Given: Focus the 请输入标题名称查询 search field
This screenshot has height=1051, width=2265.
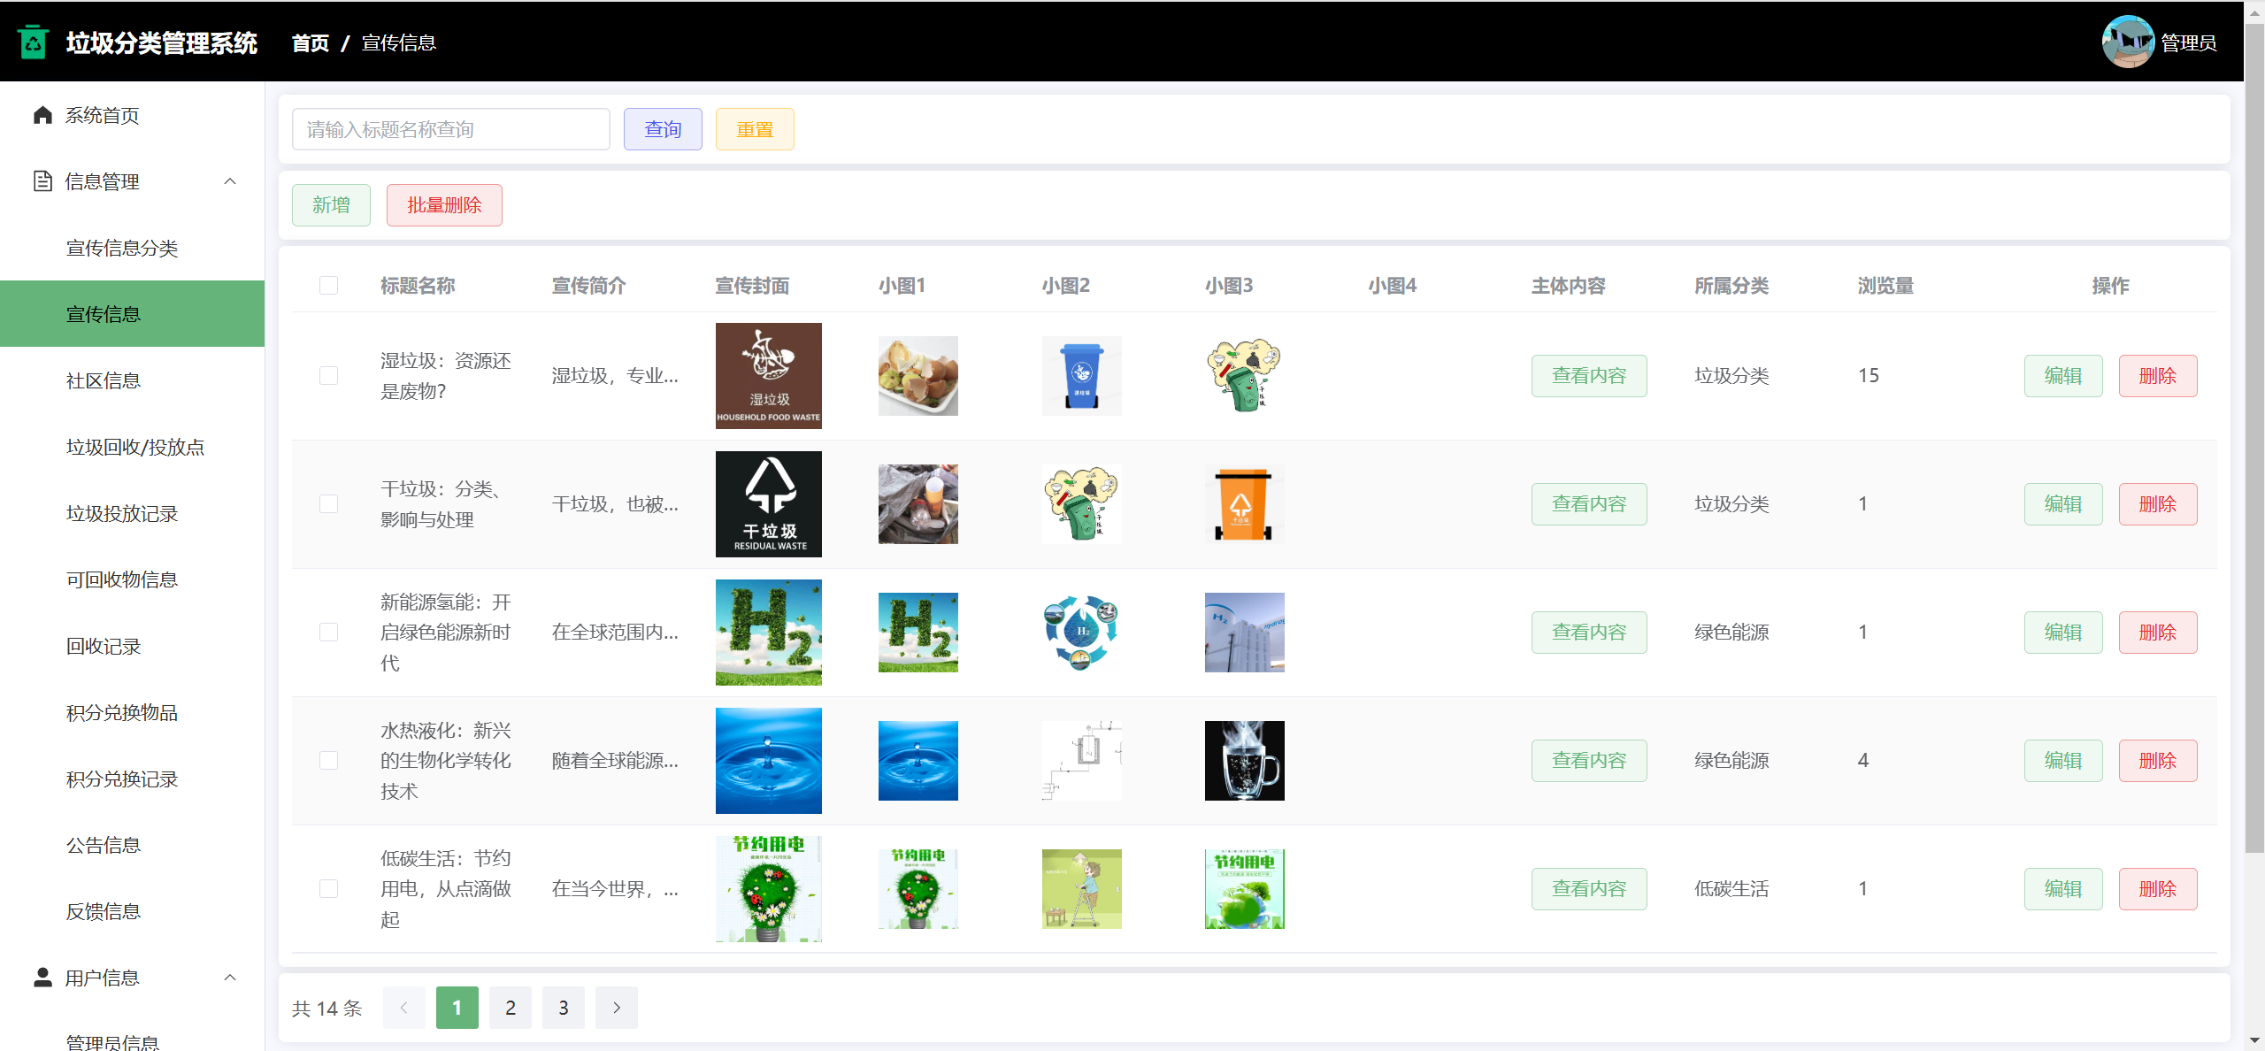Looking at the screenshot, I should pyautogui.click(x=450, y=129).
